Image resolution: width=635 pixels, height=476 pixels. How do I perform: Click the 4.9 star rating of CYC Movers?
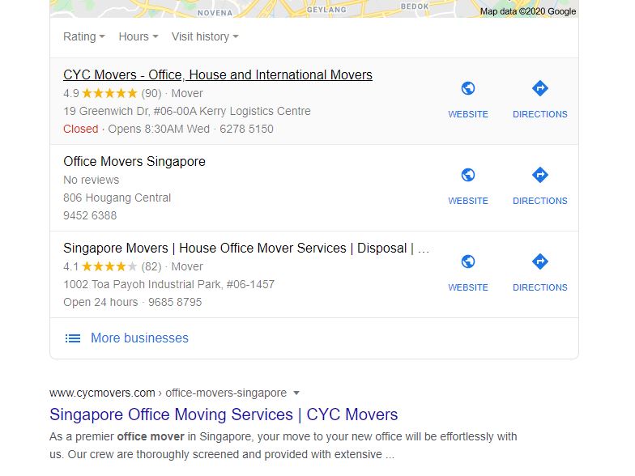[112, 94]
